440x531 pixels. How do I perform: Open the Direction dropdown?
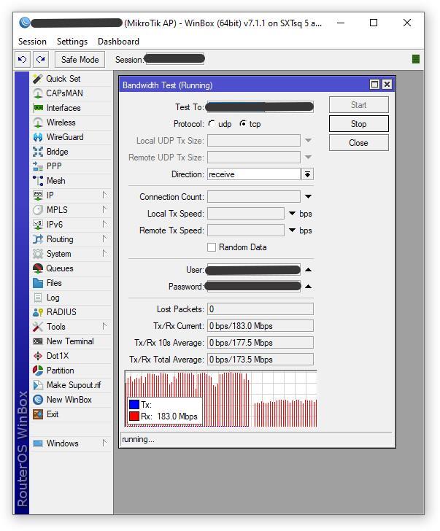click(x=308, y=174)
